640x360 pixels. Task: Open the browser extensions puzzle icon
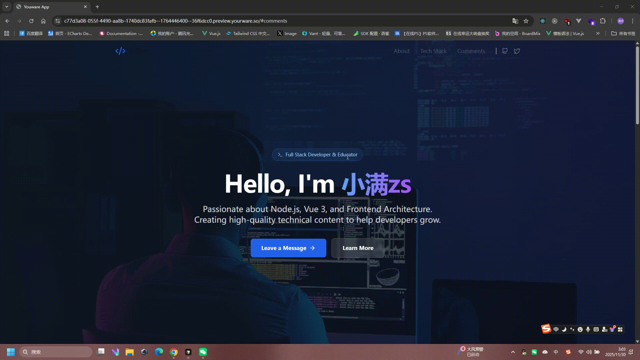602,21
